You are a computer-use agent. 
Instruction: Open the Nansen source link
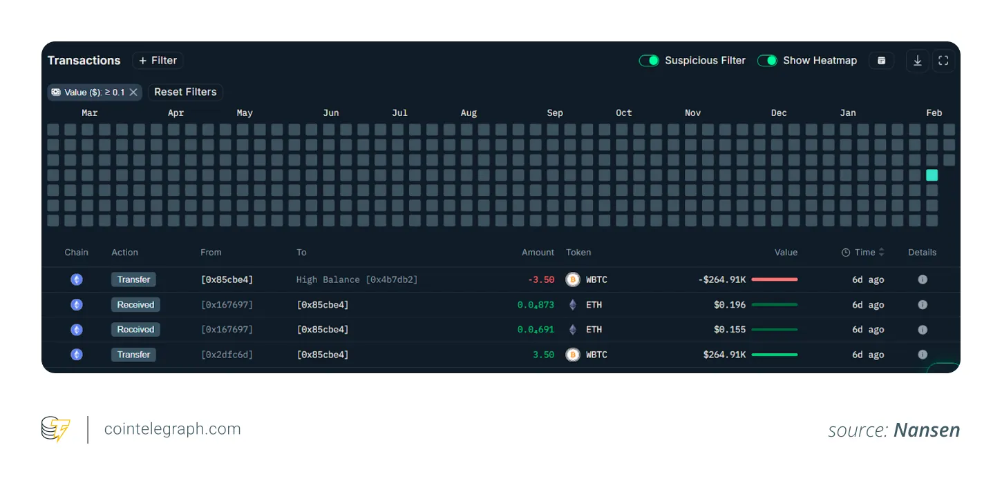(x=926, y=430)
